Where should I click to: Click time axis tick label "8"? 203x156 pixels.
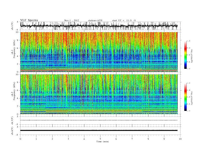148,139
